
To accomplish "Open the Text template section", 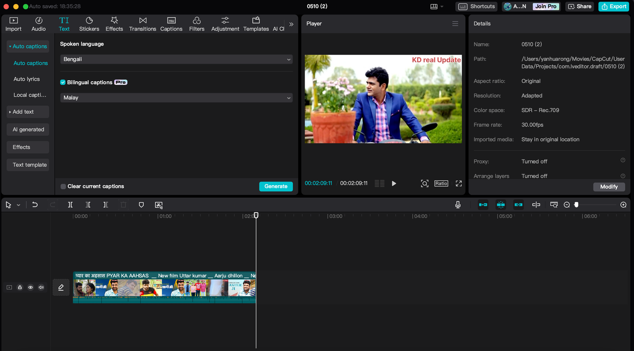I will pyautogui.click(x=28, y=165).
